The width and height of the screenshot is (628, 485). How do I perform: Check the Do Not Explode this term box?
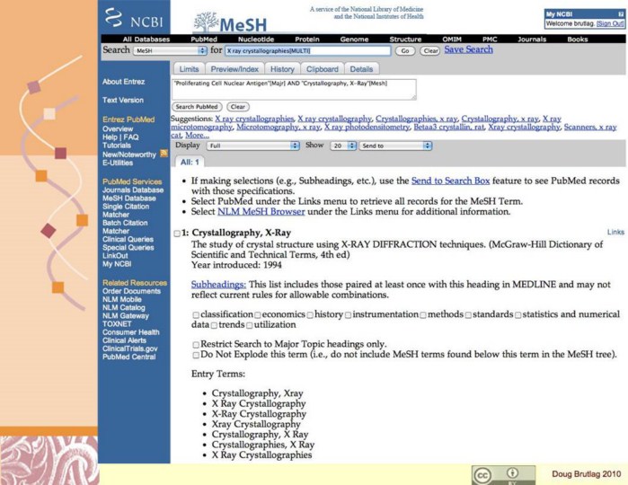tap(196, 355)
